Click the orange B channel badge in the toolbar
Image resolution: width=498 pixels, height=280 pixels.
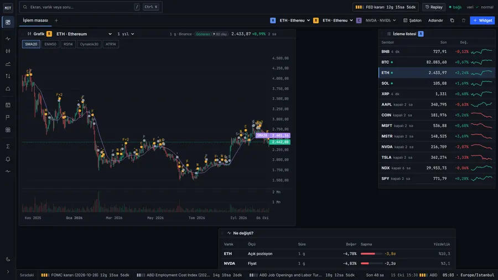(316, 20)
